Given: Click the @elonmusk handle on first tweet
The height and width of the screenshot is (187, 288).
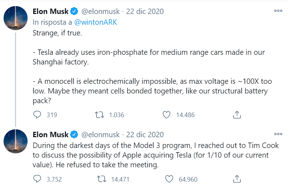Looking at the screenshot, I should tap(101, 11).
